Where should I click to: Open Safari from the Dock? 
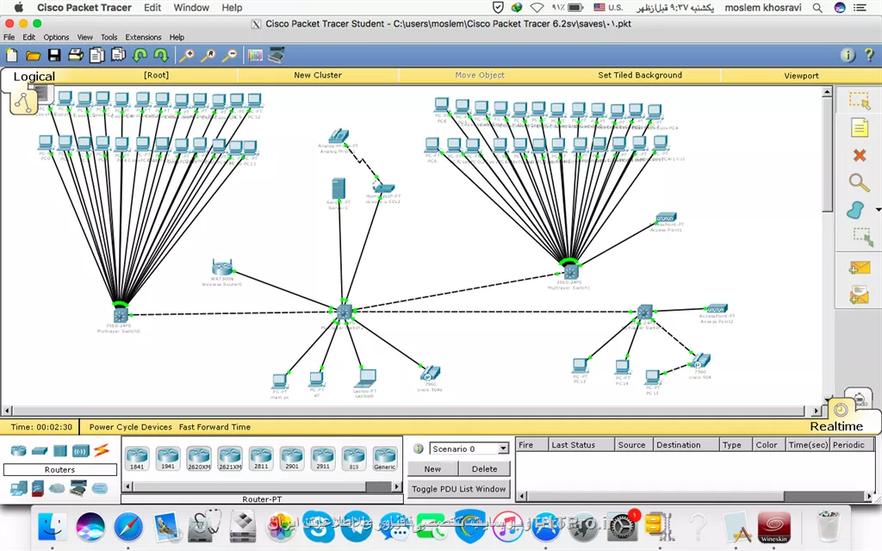coord(128,527)
